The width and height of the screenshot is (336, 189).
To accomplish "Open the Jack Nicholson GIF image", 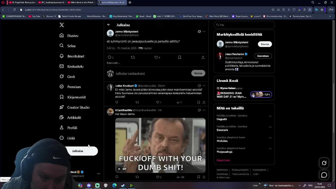I will tap(160, 145).
